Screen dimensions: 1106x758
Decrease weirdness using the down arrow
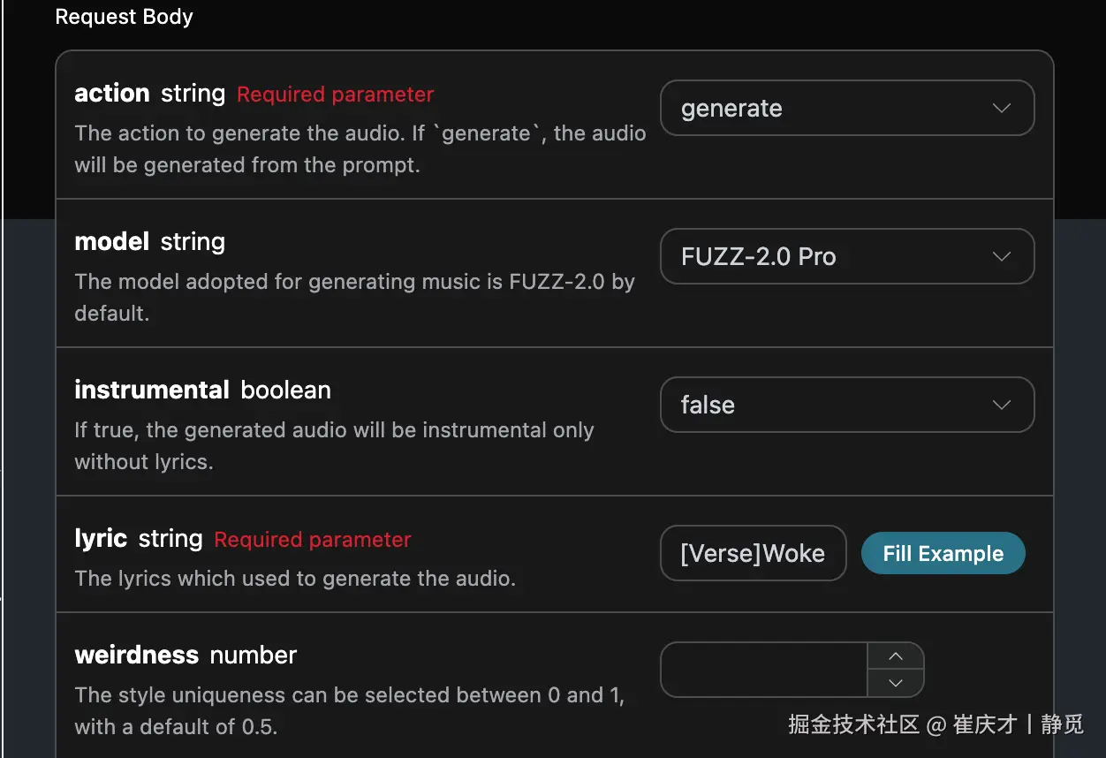(895, 683)
